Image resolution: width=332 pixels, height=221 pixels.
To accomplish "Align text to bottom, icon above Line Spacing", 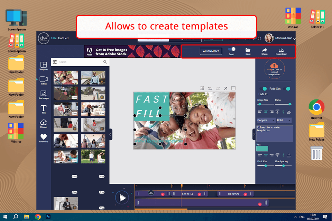I will [x=289, y=155].
